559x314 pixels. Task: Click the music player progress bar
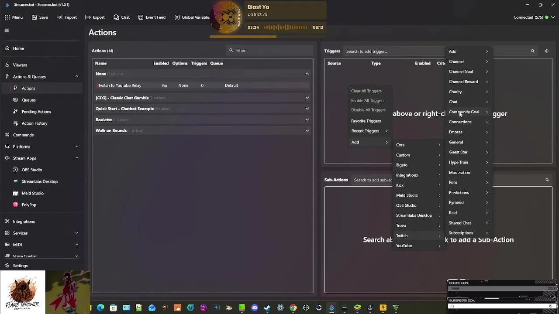268,37
